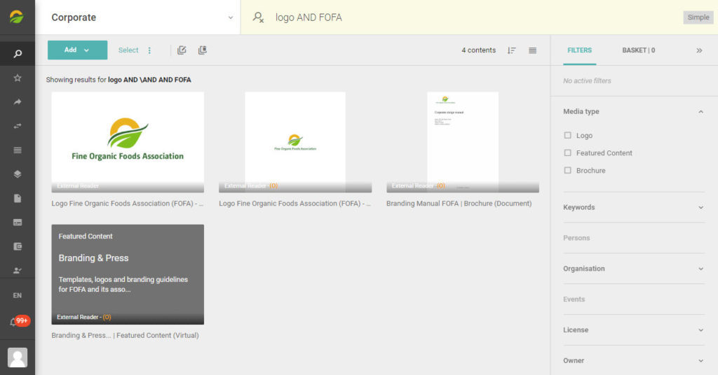Screen dimensions: 718x375
Task: Click the app logo at top left
Action: point(17,17)
